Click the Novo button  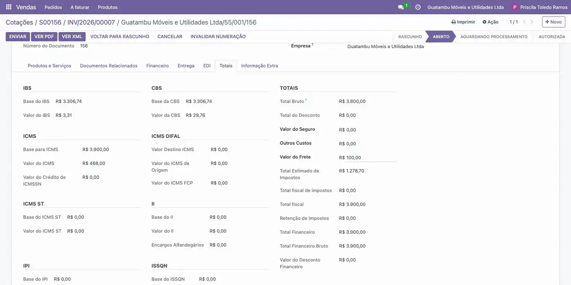[554, 22]
